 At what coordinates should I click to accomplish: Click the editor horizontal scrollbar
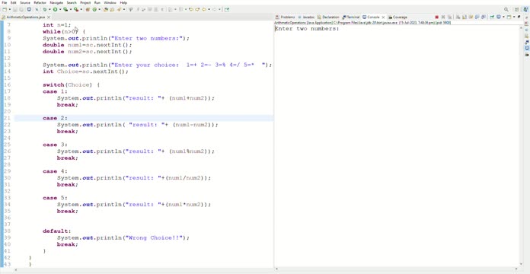click(144, 271)
